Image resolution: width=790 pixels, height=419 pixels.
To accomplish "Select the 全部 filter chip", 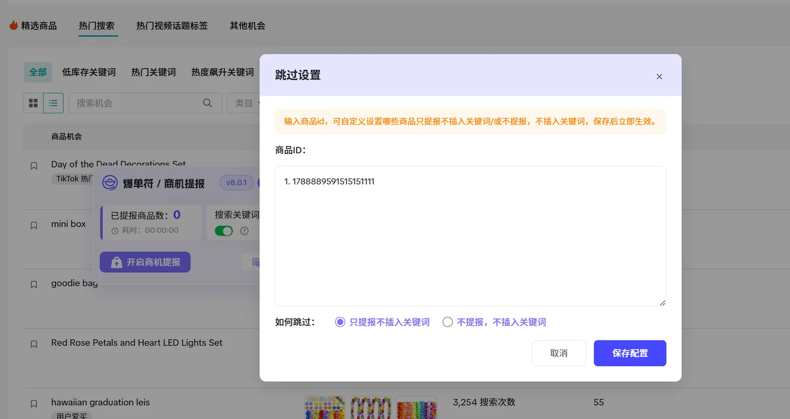I will point(38,72).
